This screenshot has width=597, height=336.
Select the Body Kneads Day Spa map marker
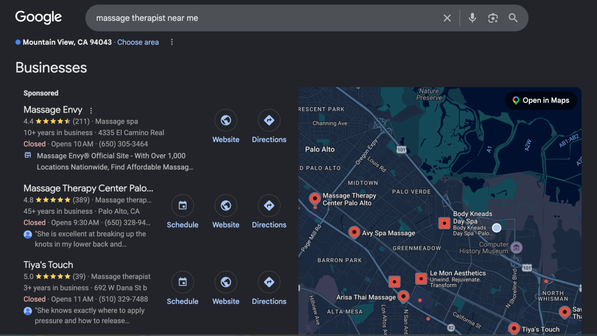tap(444, 223)
